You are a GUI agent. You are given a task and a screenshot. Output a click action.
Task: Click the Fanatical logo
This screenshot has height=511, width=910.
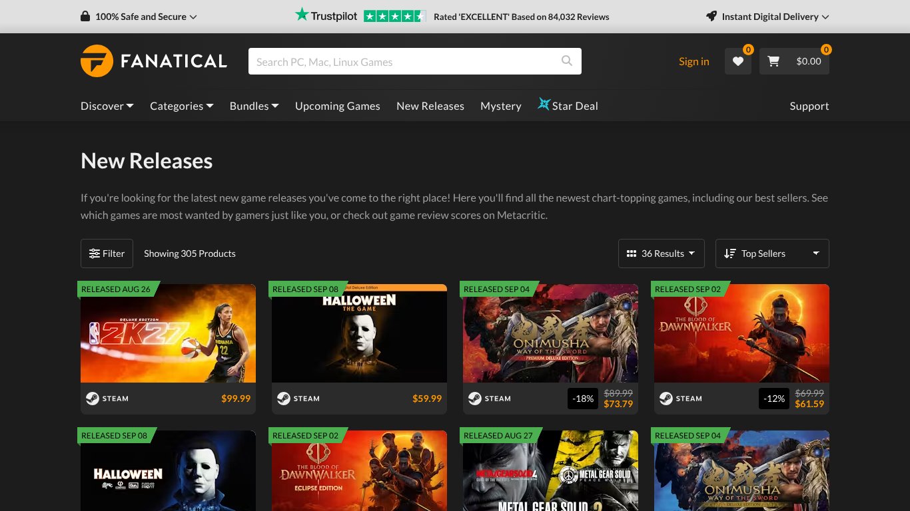(154, 61)
